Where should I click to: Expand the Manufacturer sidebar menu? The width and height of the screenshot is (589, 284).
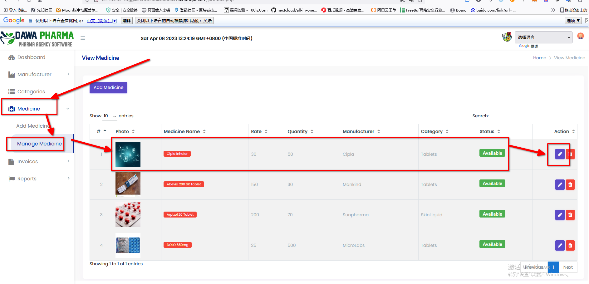(x=34, y=75)
